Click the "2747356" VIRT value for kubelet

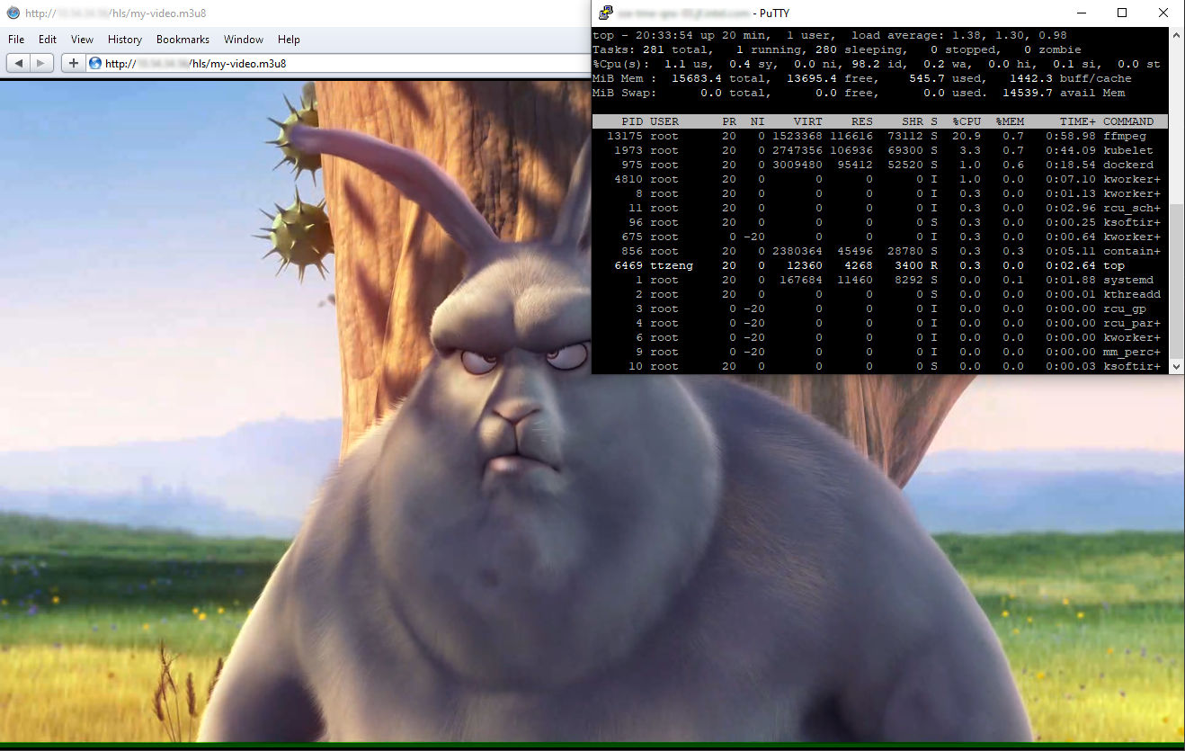click(797, 150)
